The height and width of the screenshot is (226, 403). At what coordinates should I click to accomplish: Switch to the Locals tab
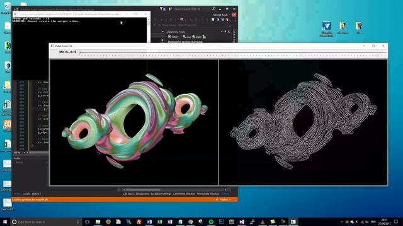[26, 194]
